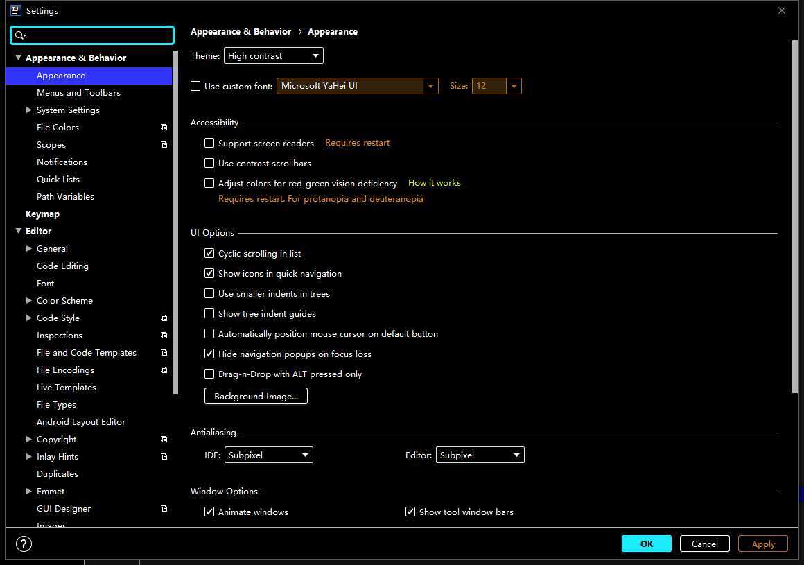Viewport: 804px width, 565px height.
Task: Click the Background Image... button
Action: pyautogui.click(x=256, y=396)
